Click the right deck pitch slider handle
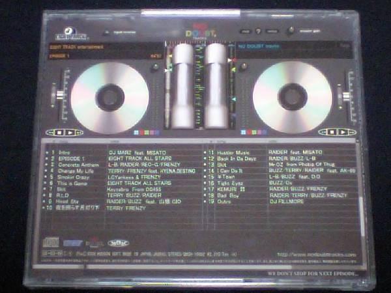This screenshot has width=391, height=293. pyautogui.click(x=347, y=96)
